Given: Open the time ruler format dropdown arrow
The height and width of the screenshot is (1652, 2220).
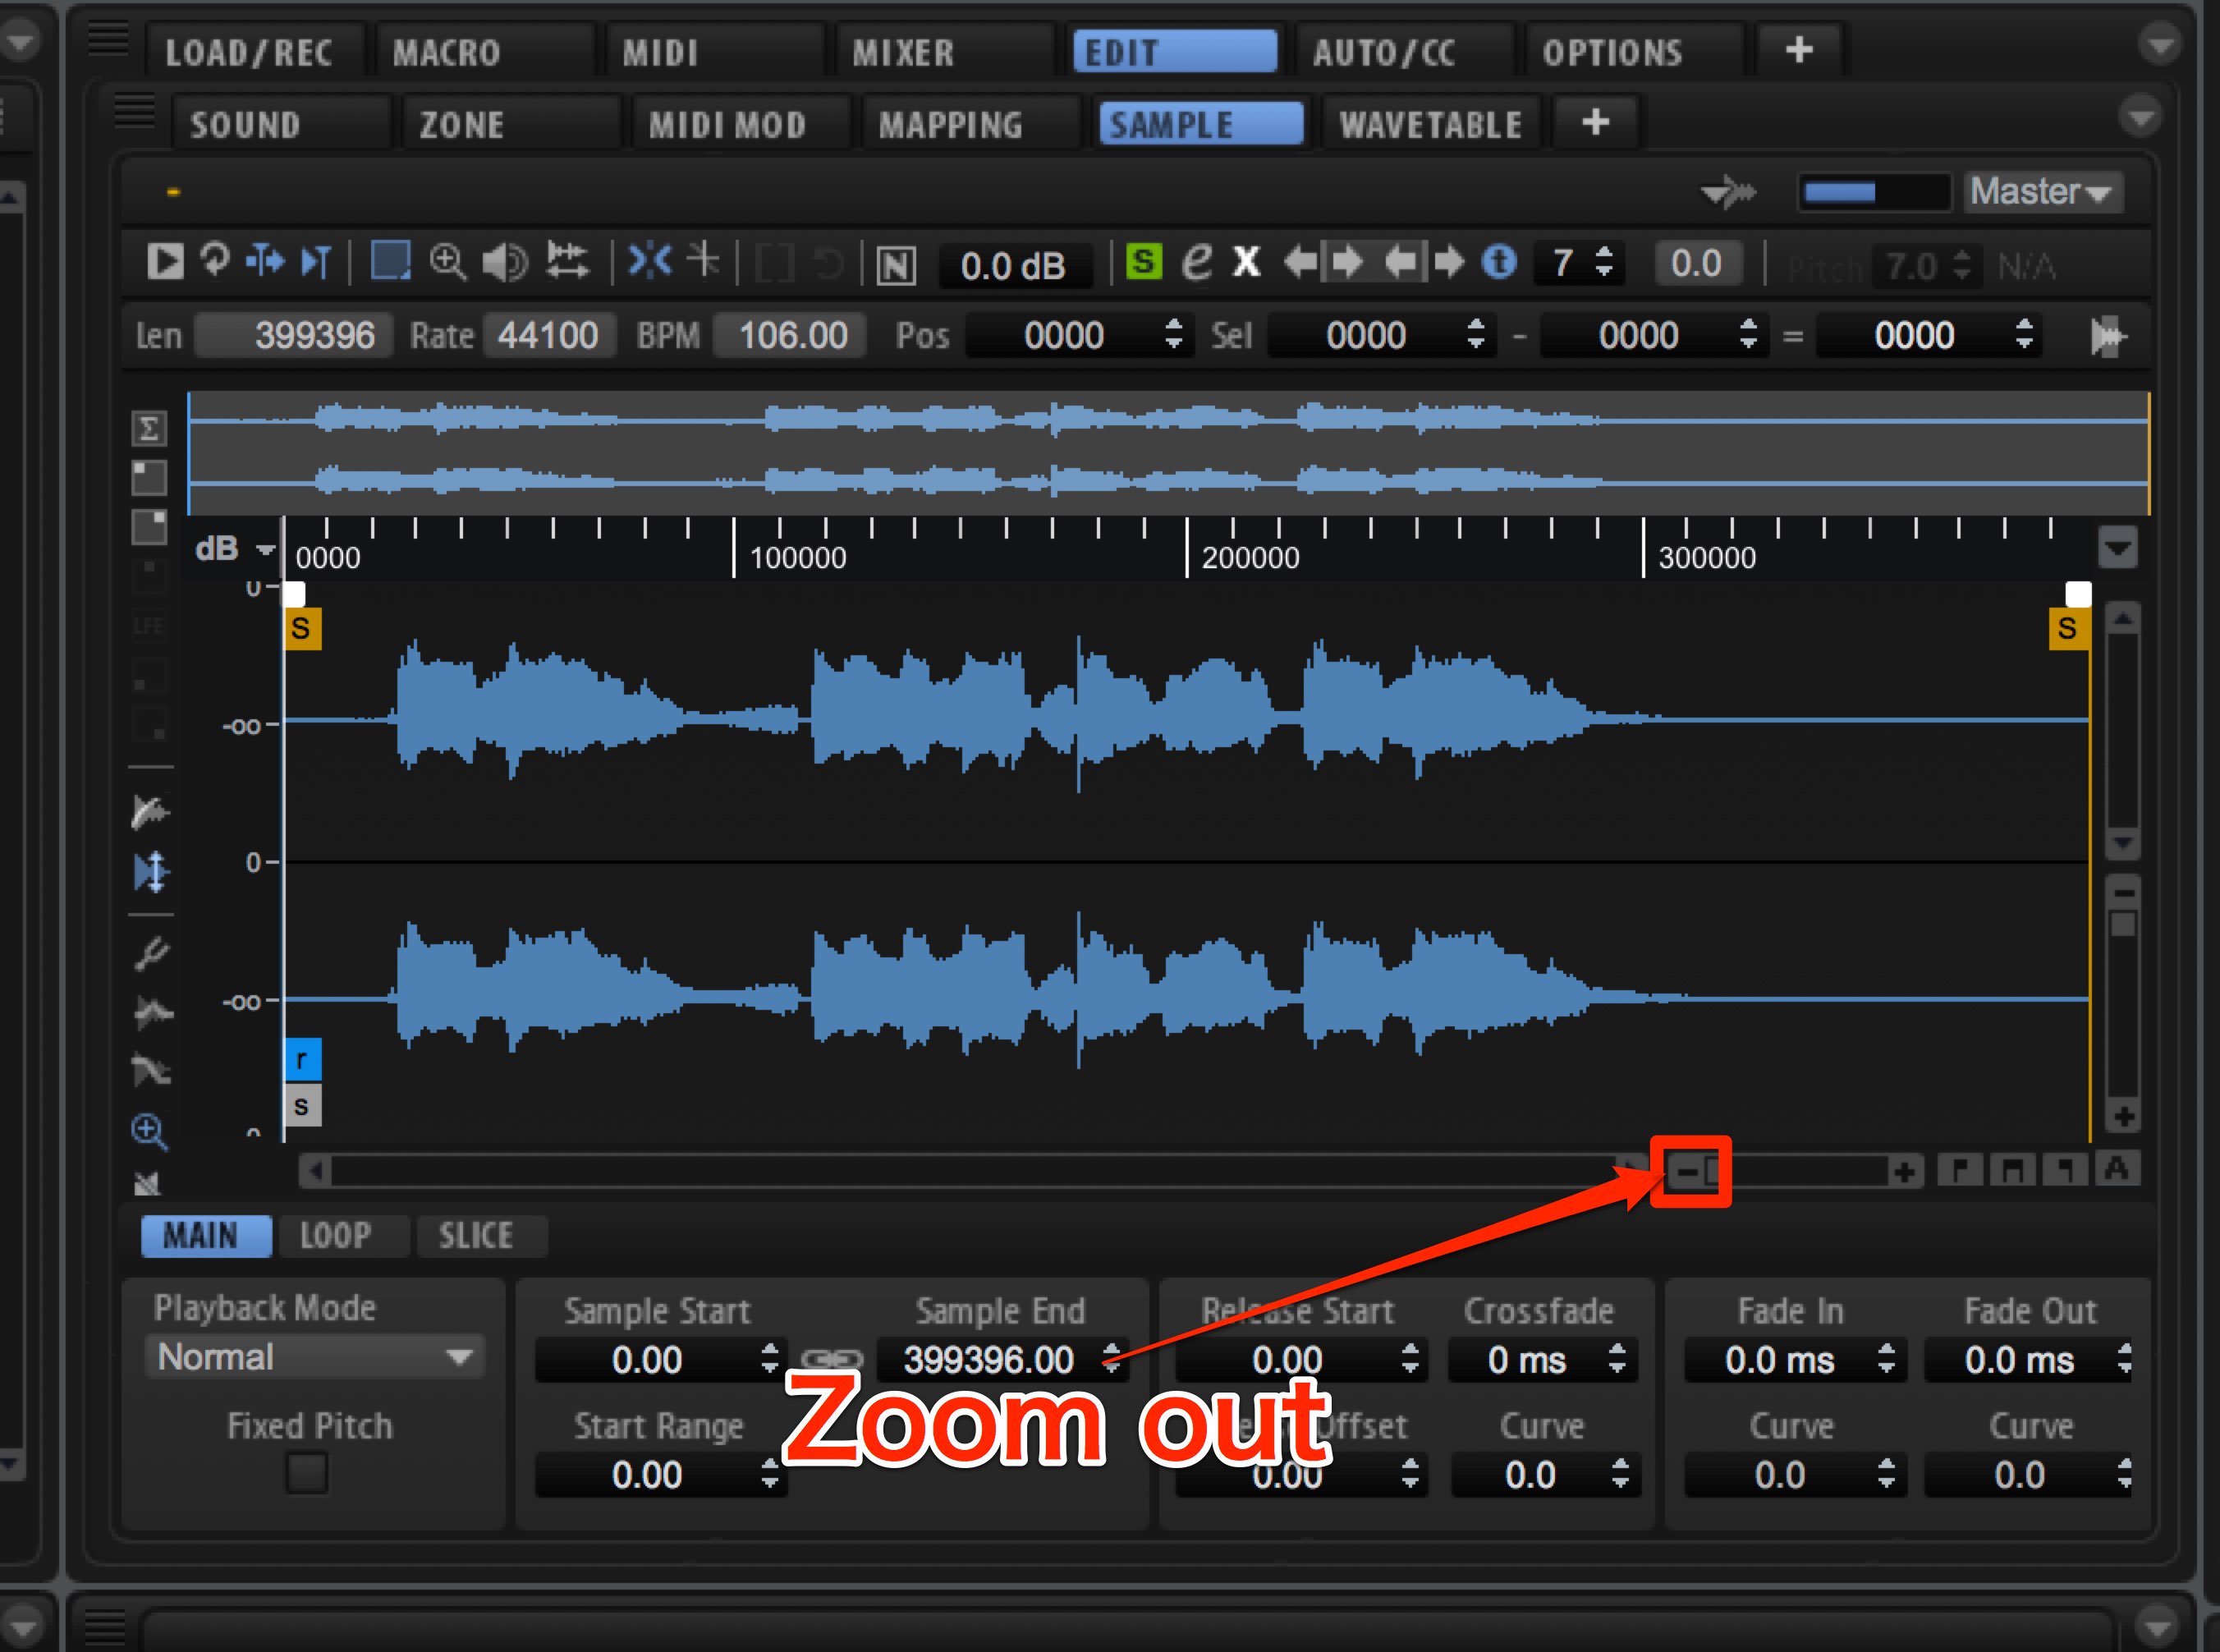Looking at the screenshot, I should click(2118, 548).
